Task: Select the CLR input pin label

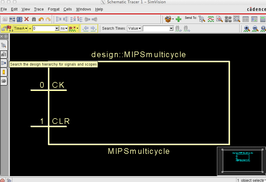Action: 61,121
